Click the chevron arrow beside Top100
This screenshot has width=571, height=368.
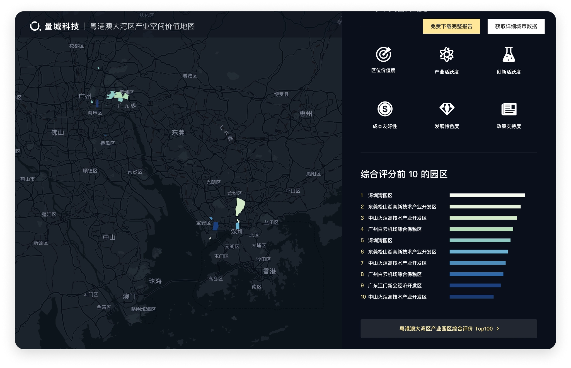(x=498, y=329)
